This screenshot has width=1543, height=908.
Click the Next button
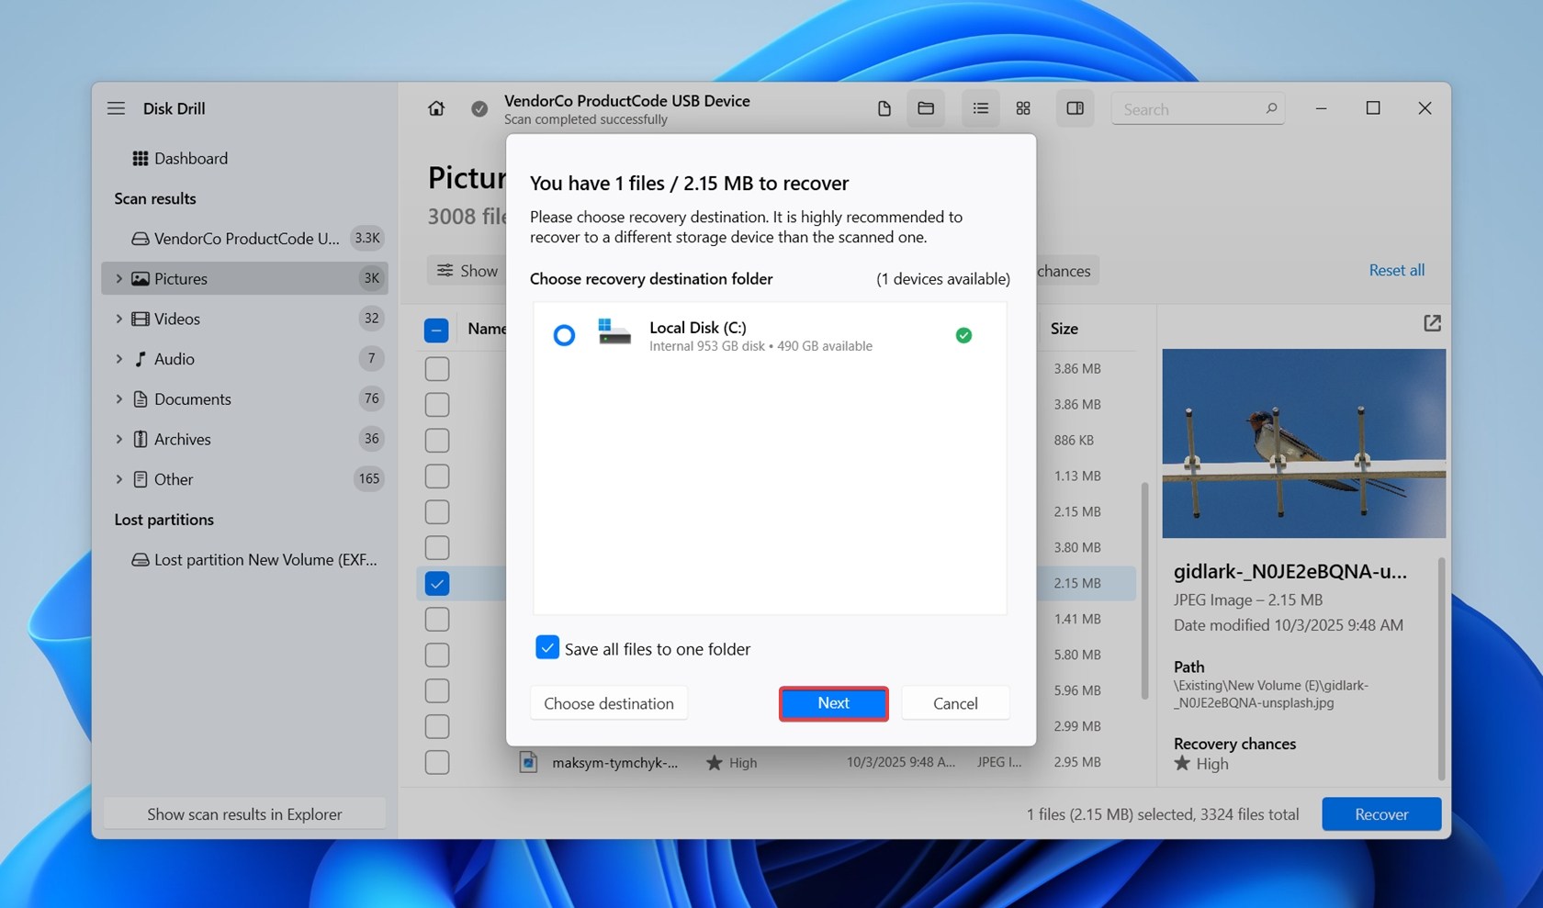833,703
